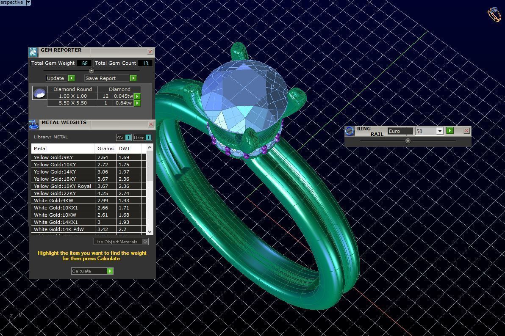
Task: Click the metal list scrollbar thumb
Action: (x=150, y=166)
